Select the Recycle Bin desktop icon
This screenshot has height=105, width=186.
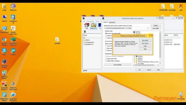(x=181, y=96)
